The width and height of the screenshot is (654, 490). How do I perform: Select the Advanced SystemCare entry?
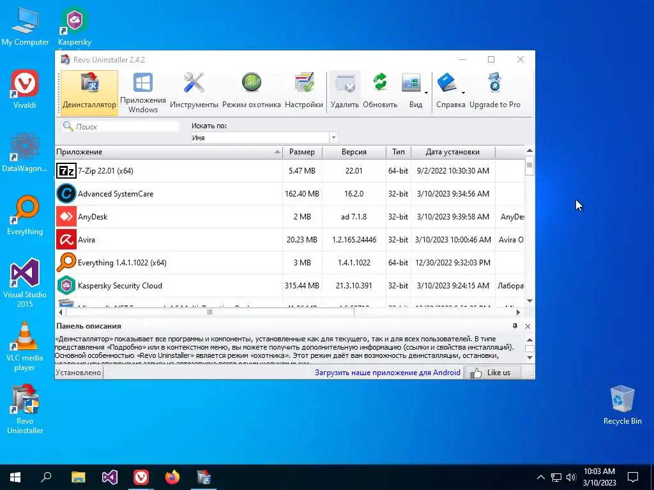(289, 194)
